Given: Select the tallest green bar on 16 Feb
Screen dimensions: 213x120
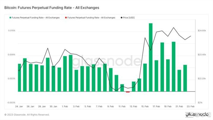Looking at the screenshot, I should (151, 57).
